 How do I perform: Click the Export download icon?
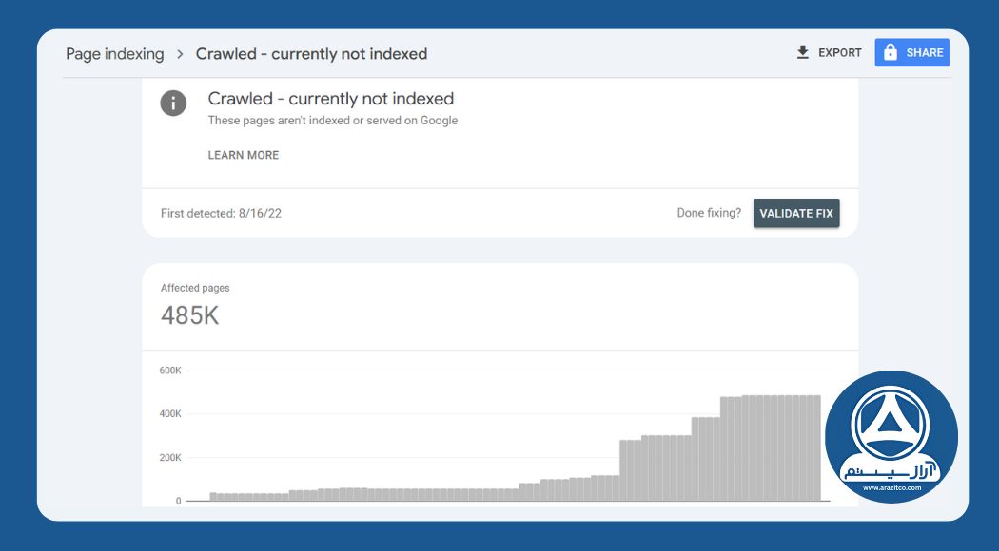coord(802,52)
